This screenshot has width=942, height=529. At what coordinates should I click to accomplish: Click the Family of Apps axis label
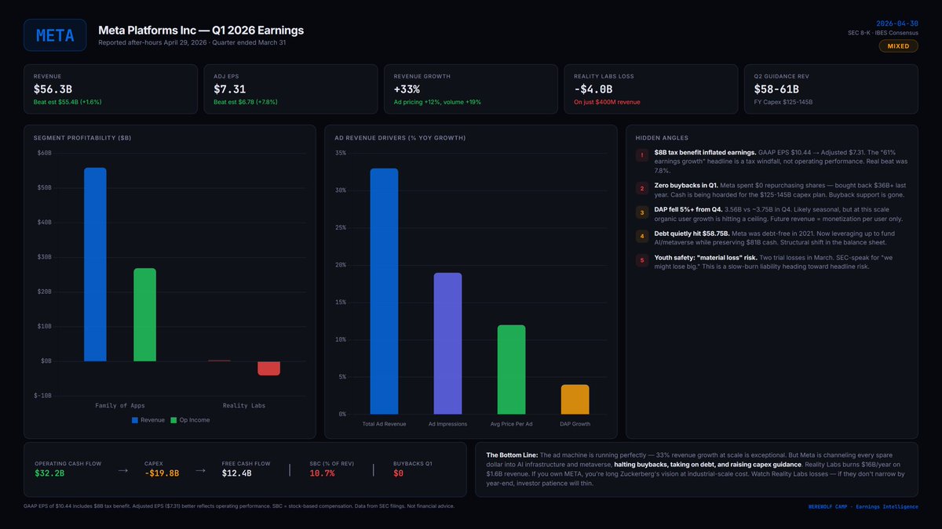pyautogui.click(x=119, y=405)
